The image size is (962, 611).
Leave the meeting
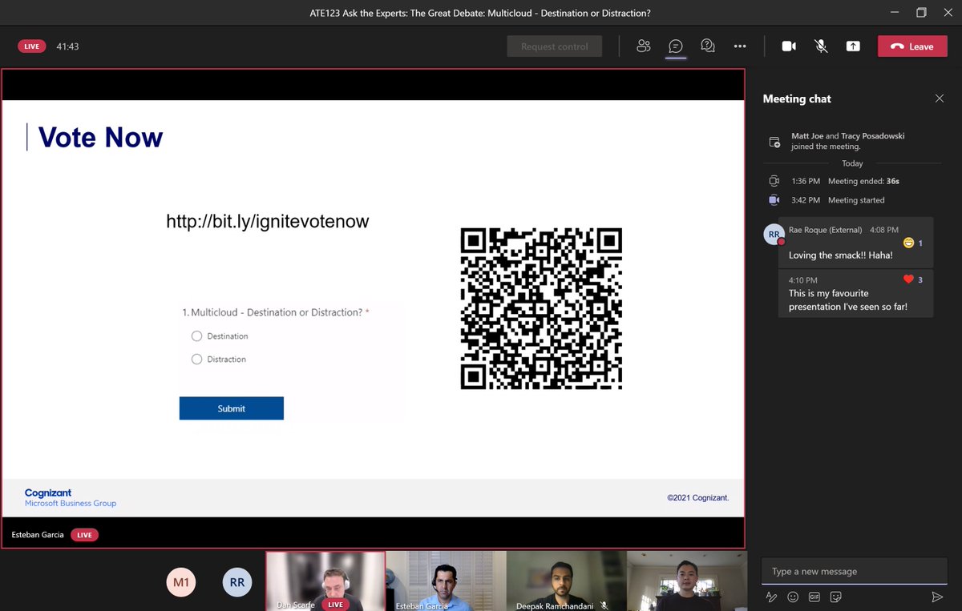(x=912, y=46)
